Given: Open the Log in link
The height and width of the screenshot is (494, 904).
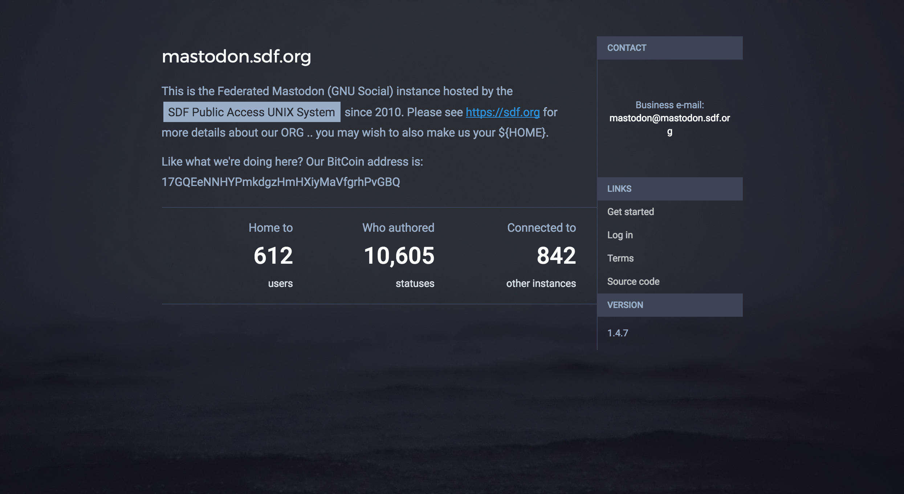Looking at the screenshot, I should click(x=620, y=235).
